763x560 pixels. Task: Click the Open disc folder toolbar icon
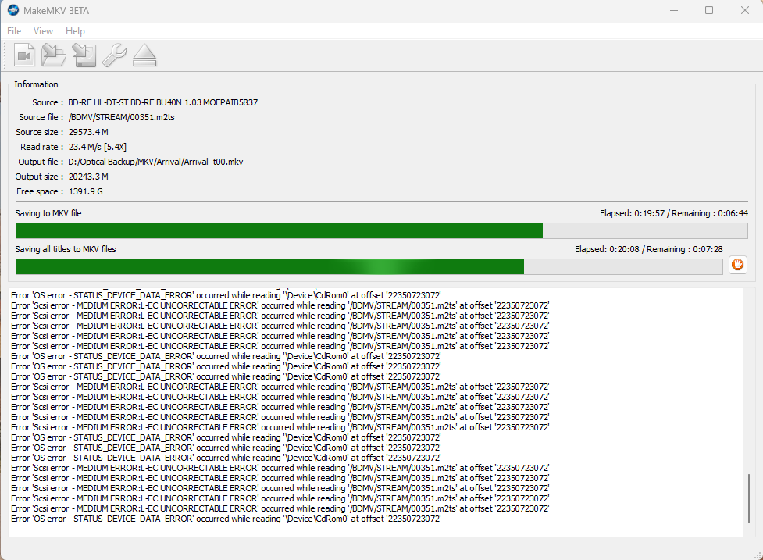pos(54,55)
